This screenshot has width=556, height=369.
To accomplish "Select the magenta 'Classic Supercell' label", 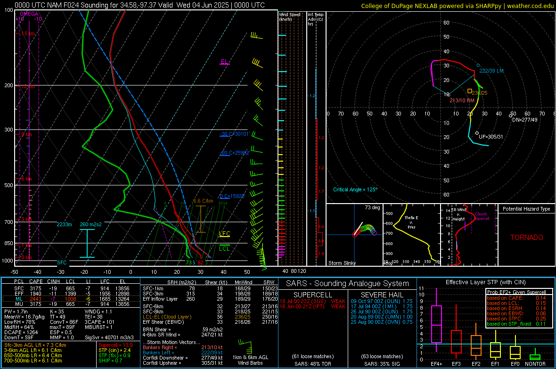I will 481,216.
